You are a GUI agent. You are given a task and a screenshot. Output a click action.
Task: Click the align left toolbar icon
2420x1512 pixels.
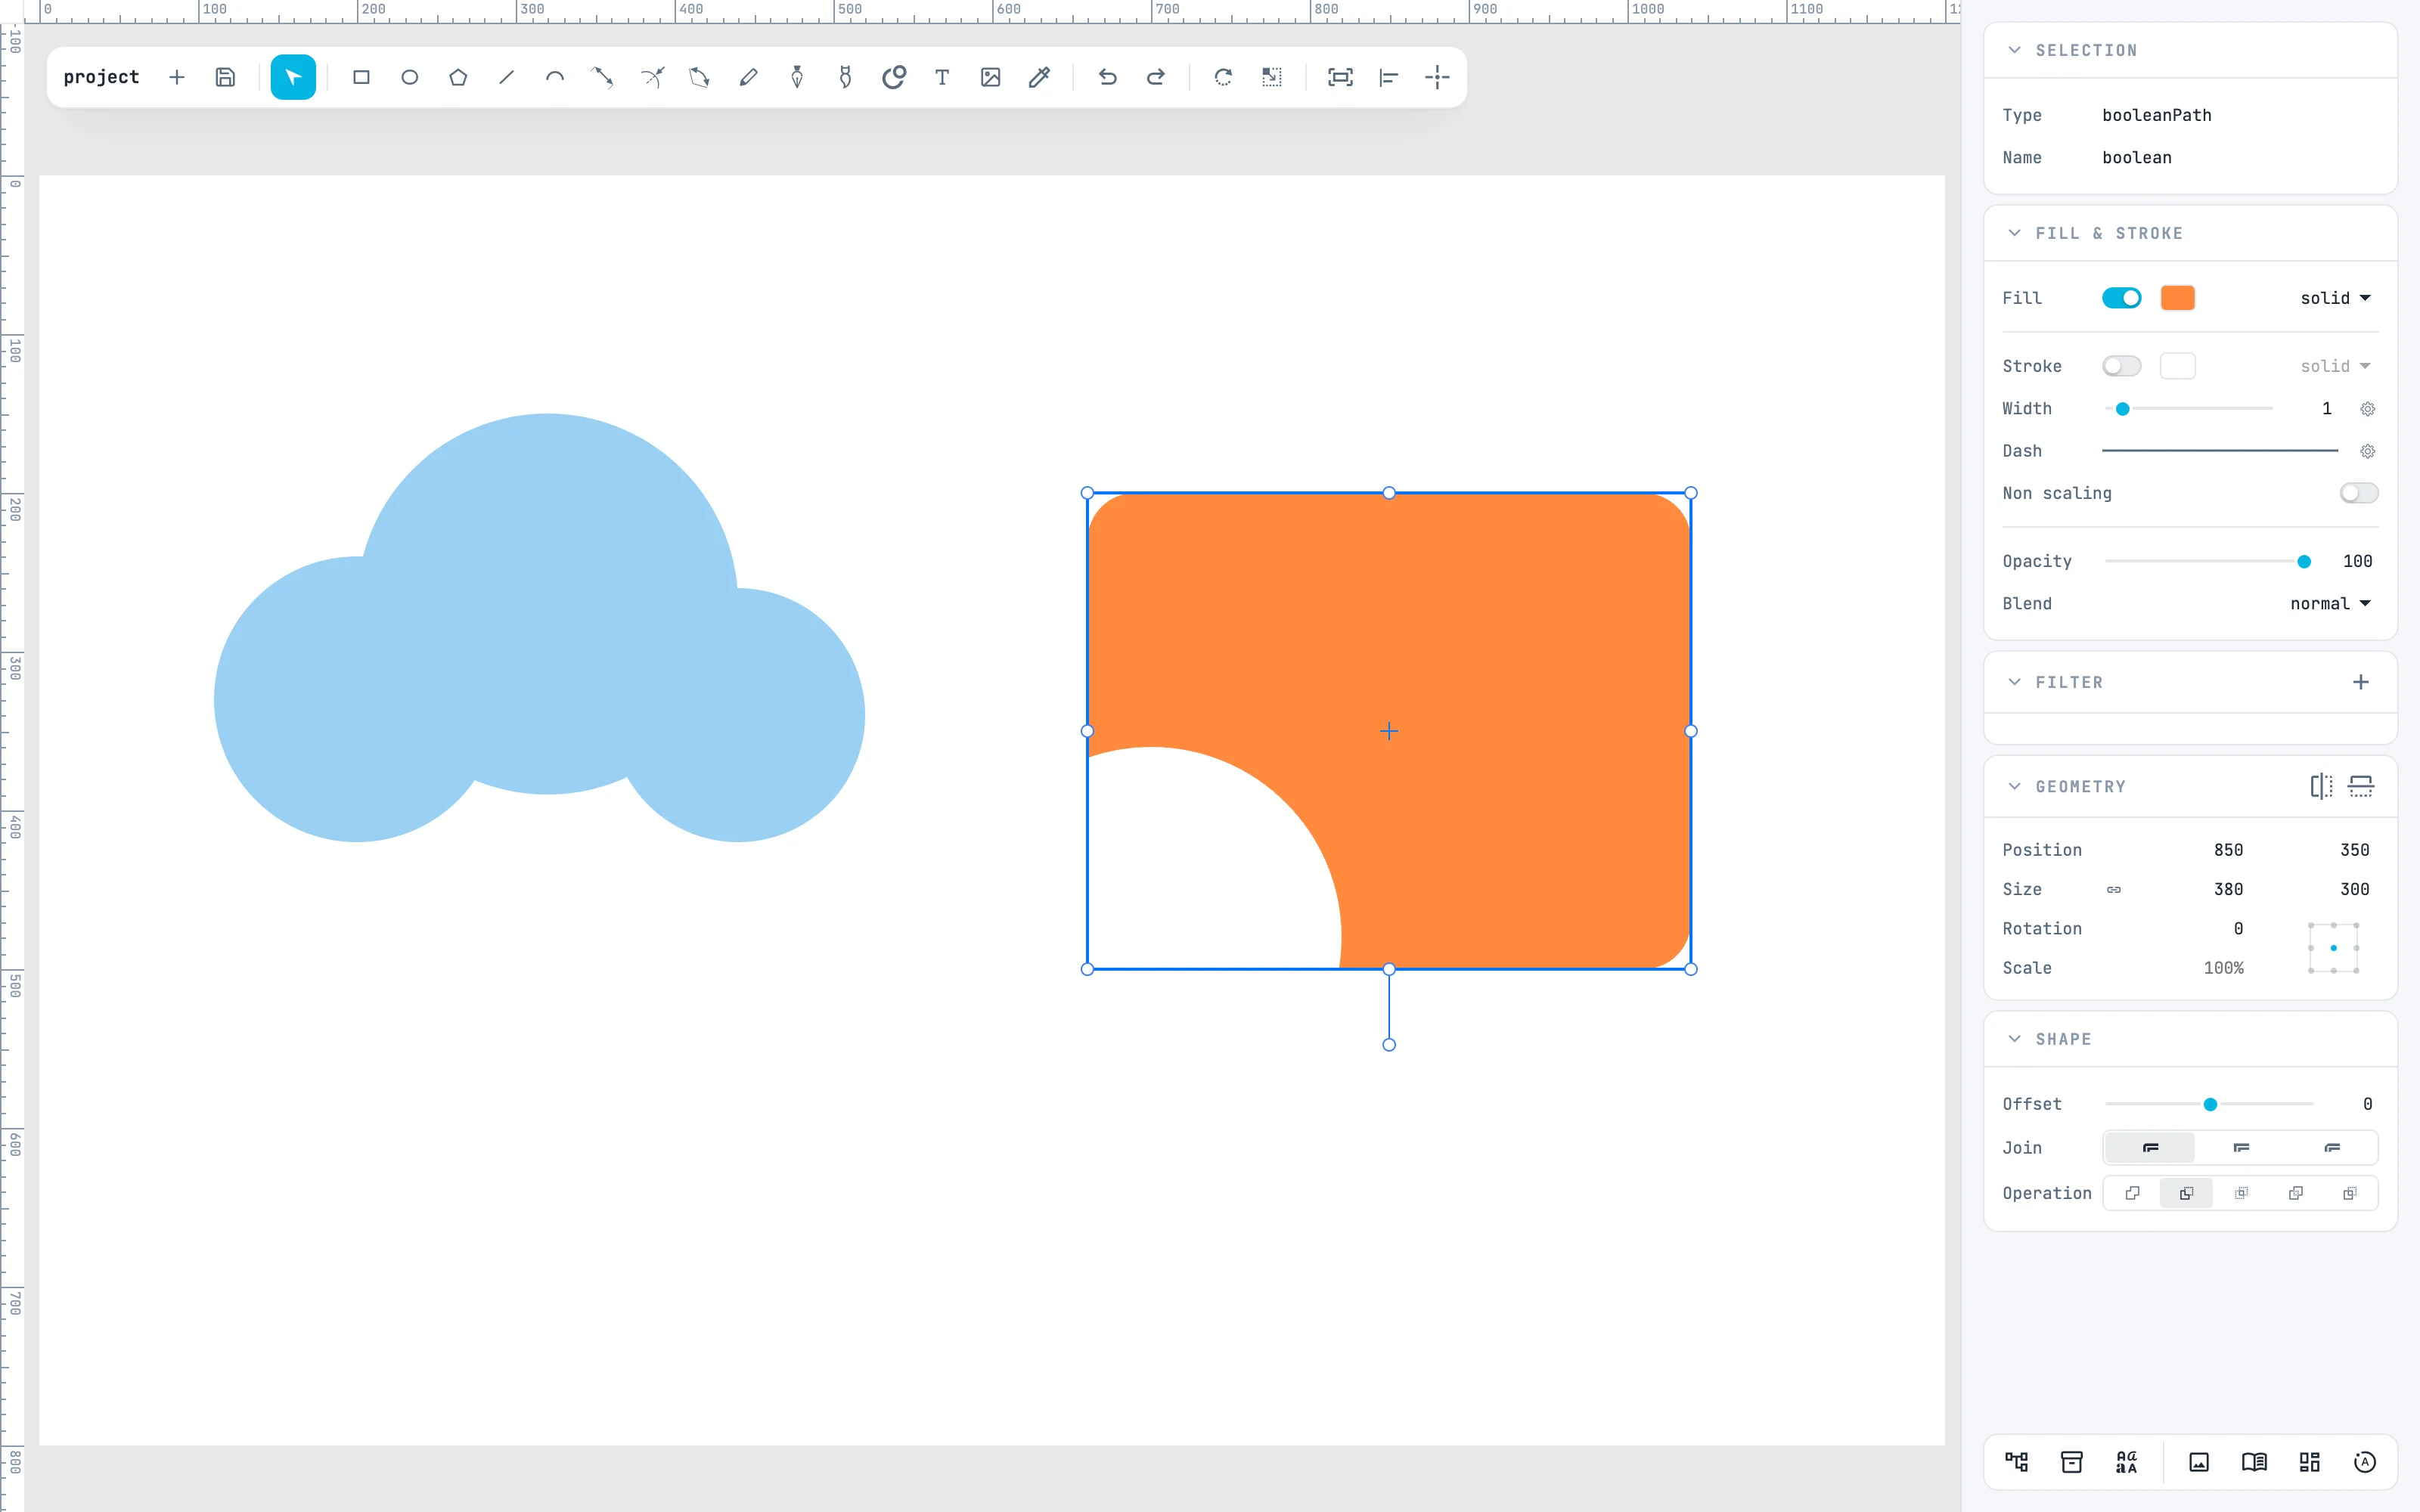[1389, 77]
